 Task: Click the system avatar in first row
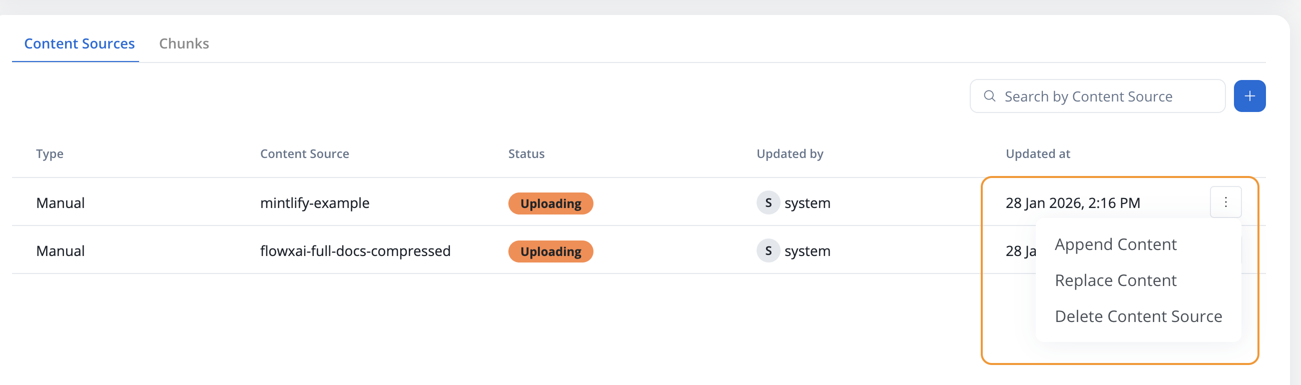768,203
